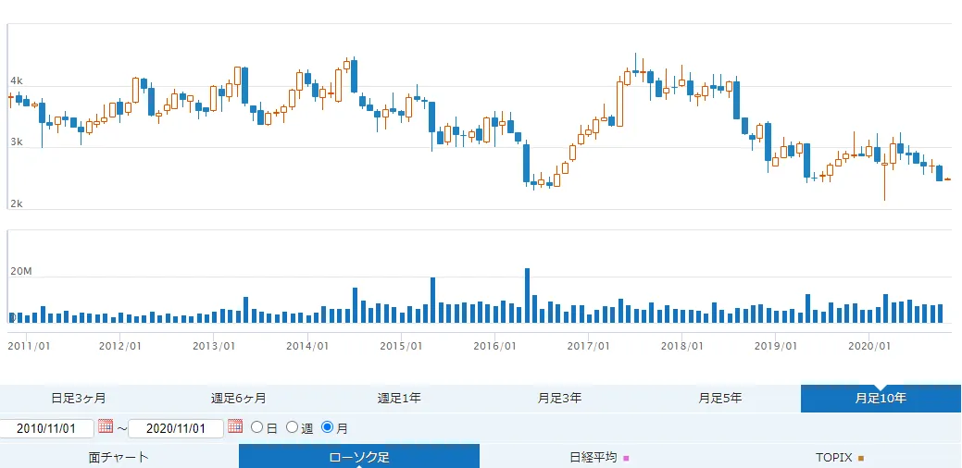Click the tall volume bar in mid-2015

coord(432,301)
